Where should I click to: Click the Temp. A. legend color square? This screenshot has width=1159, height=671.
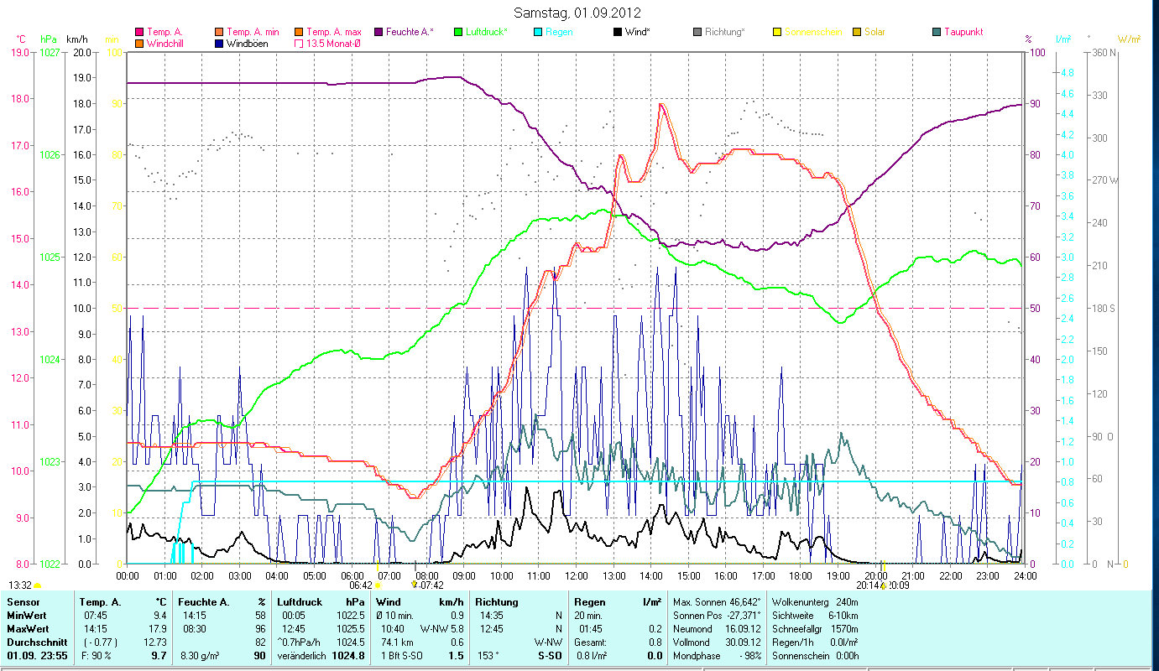(x=138, y=32)
